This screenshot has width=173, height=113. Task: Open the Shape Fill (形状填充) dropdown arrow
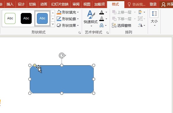click(78, 12)
